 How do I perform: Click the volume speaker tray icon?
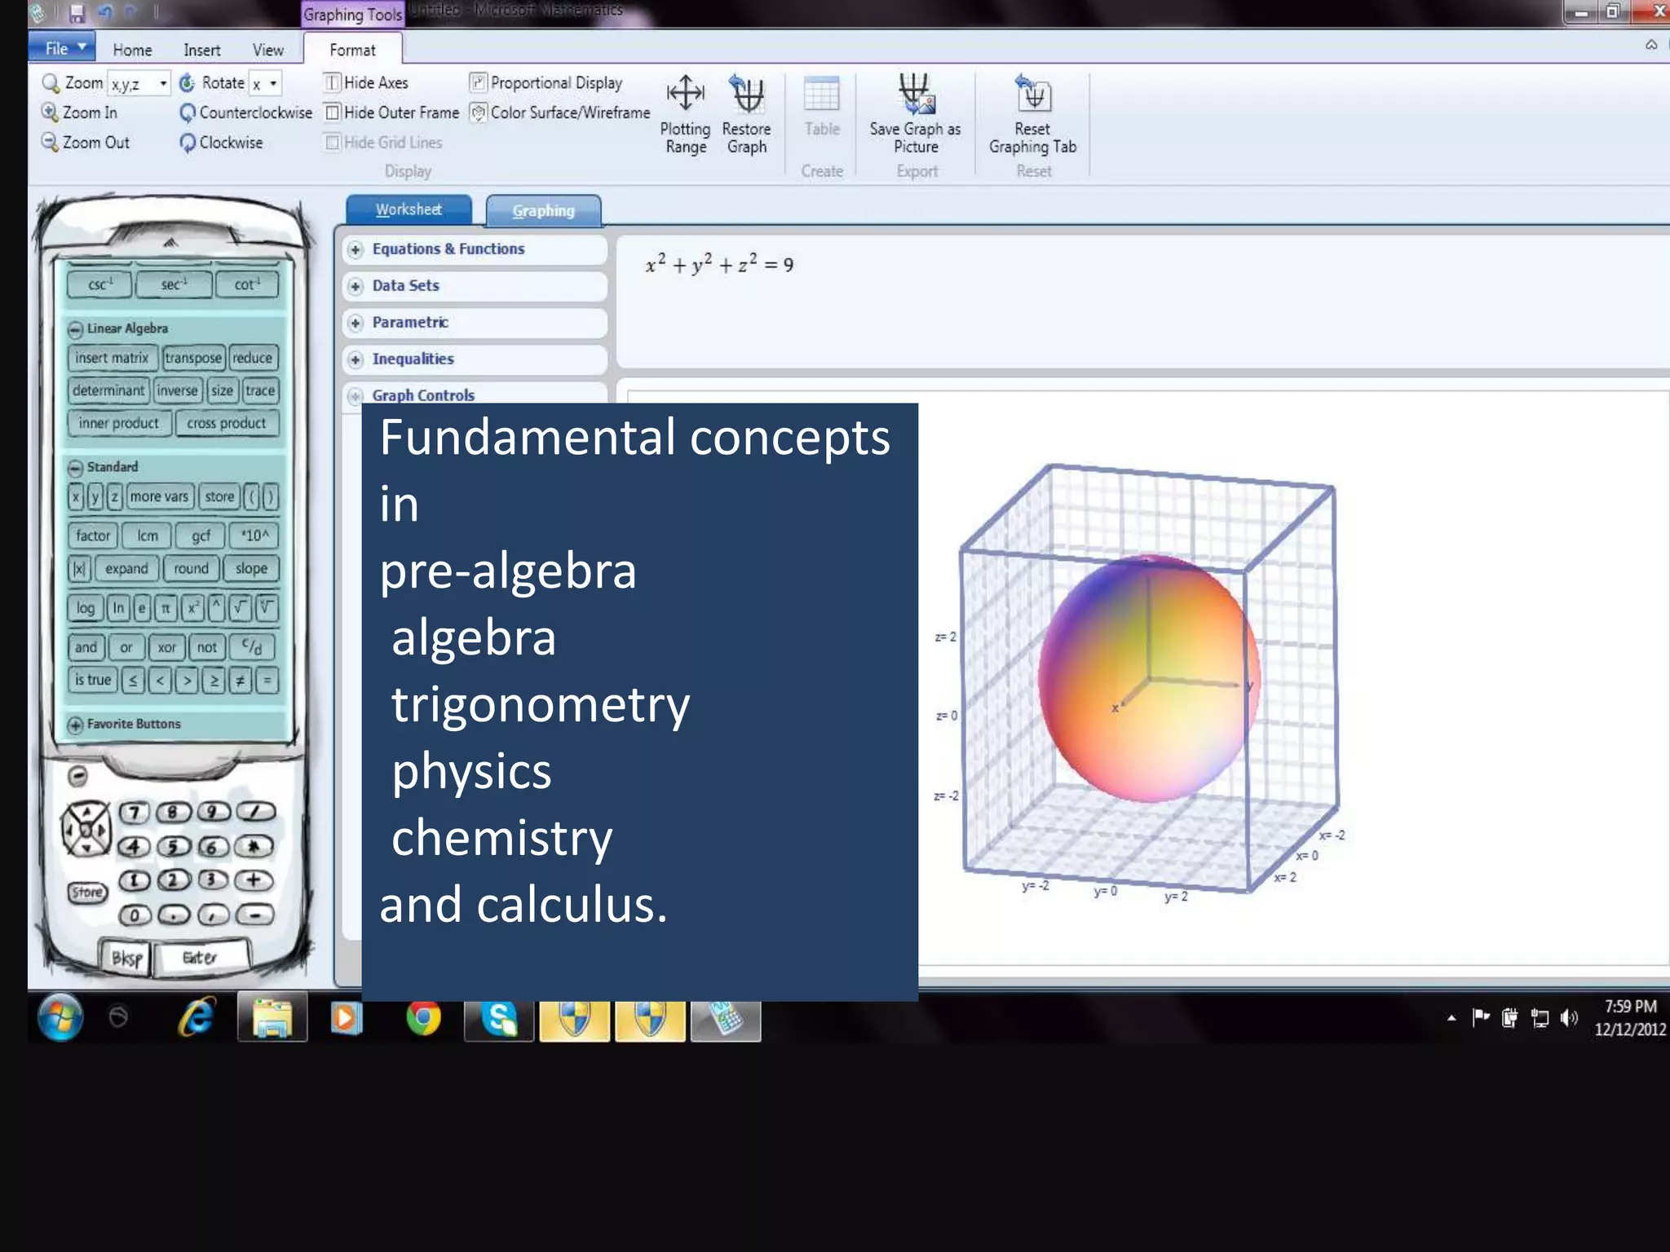(x=1569, y=1017)
